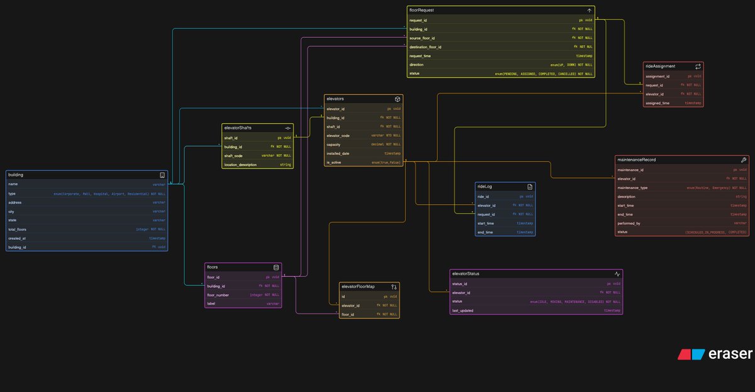The height and width of the screenshot is (392, 755).
Task: Click label field in floors table
Action: tap(243, 303)
